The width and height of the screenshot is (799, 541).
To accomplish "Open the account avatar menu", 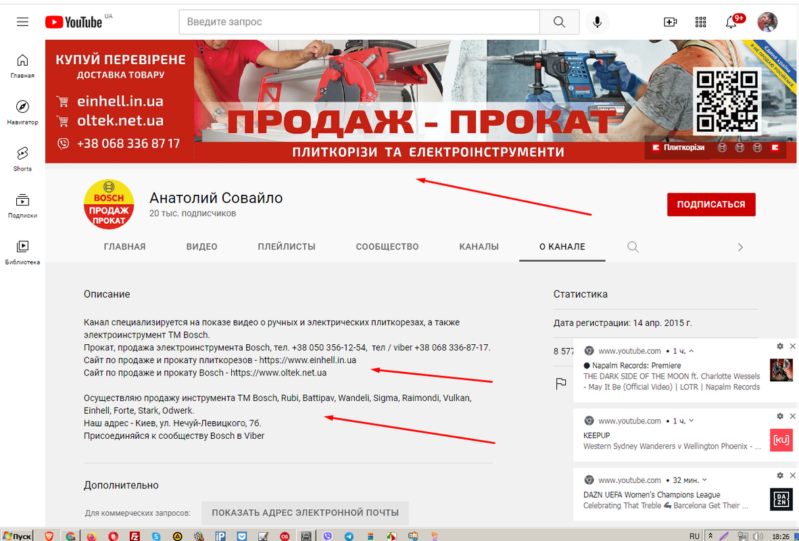I will pos(767,22).
